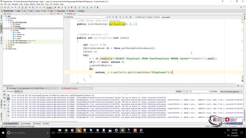The image size is (246, 138).
Task: Open the Messages tool window tab
Action: click(x=26, y=123)
